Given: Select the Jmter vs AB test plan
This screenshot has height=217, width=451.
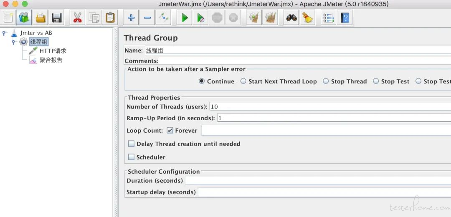Looking at the screenshot, I should coord(36,33).
